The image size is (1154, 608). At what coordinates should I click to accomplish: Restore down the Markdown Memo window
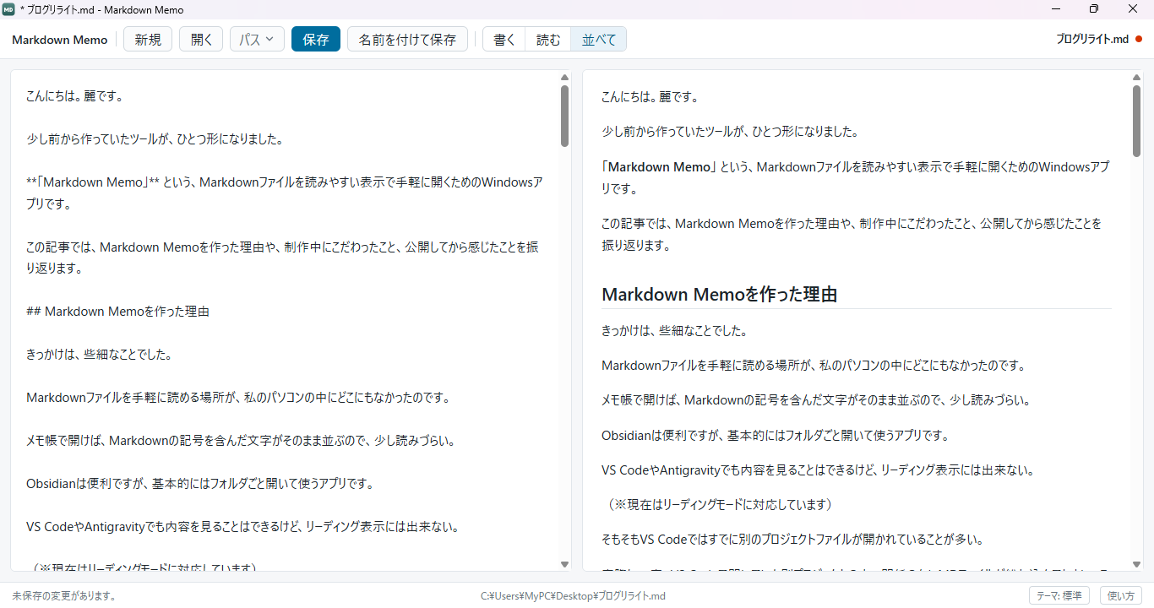pyautogui.click(x=1094, y=9)
